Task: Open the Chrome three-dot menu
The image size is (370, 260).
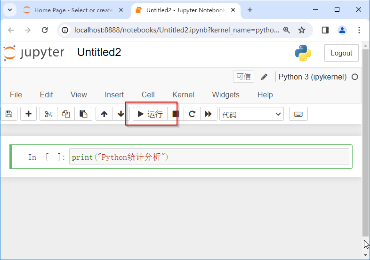Action: tap(359, 30)
